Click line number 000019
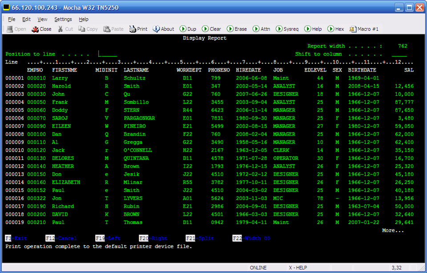Viewport: 427px width, 273px height. pyautogui.click(x=15, y=222)
